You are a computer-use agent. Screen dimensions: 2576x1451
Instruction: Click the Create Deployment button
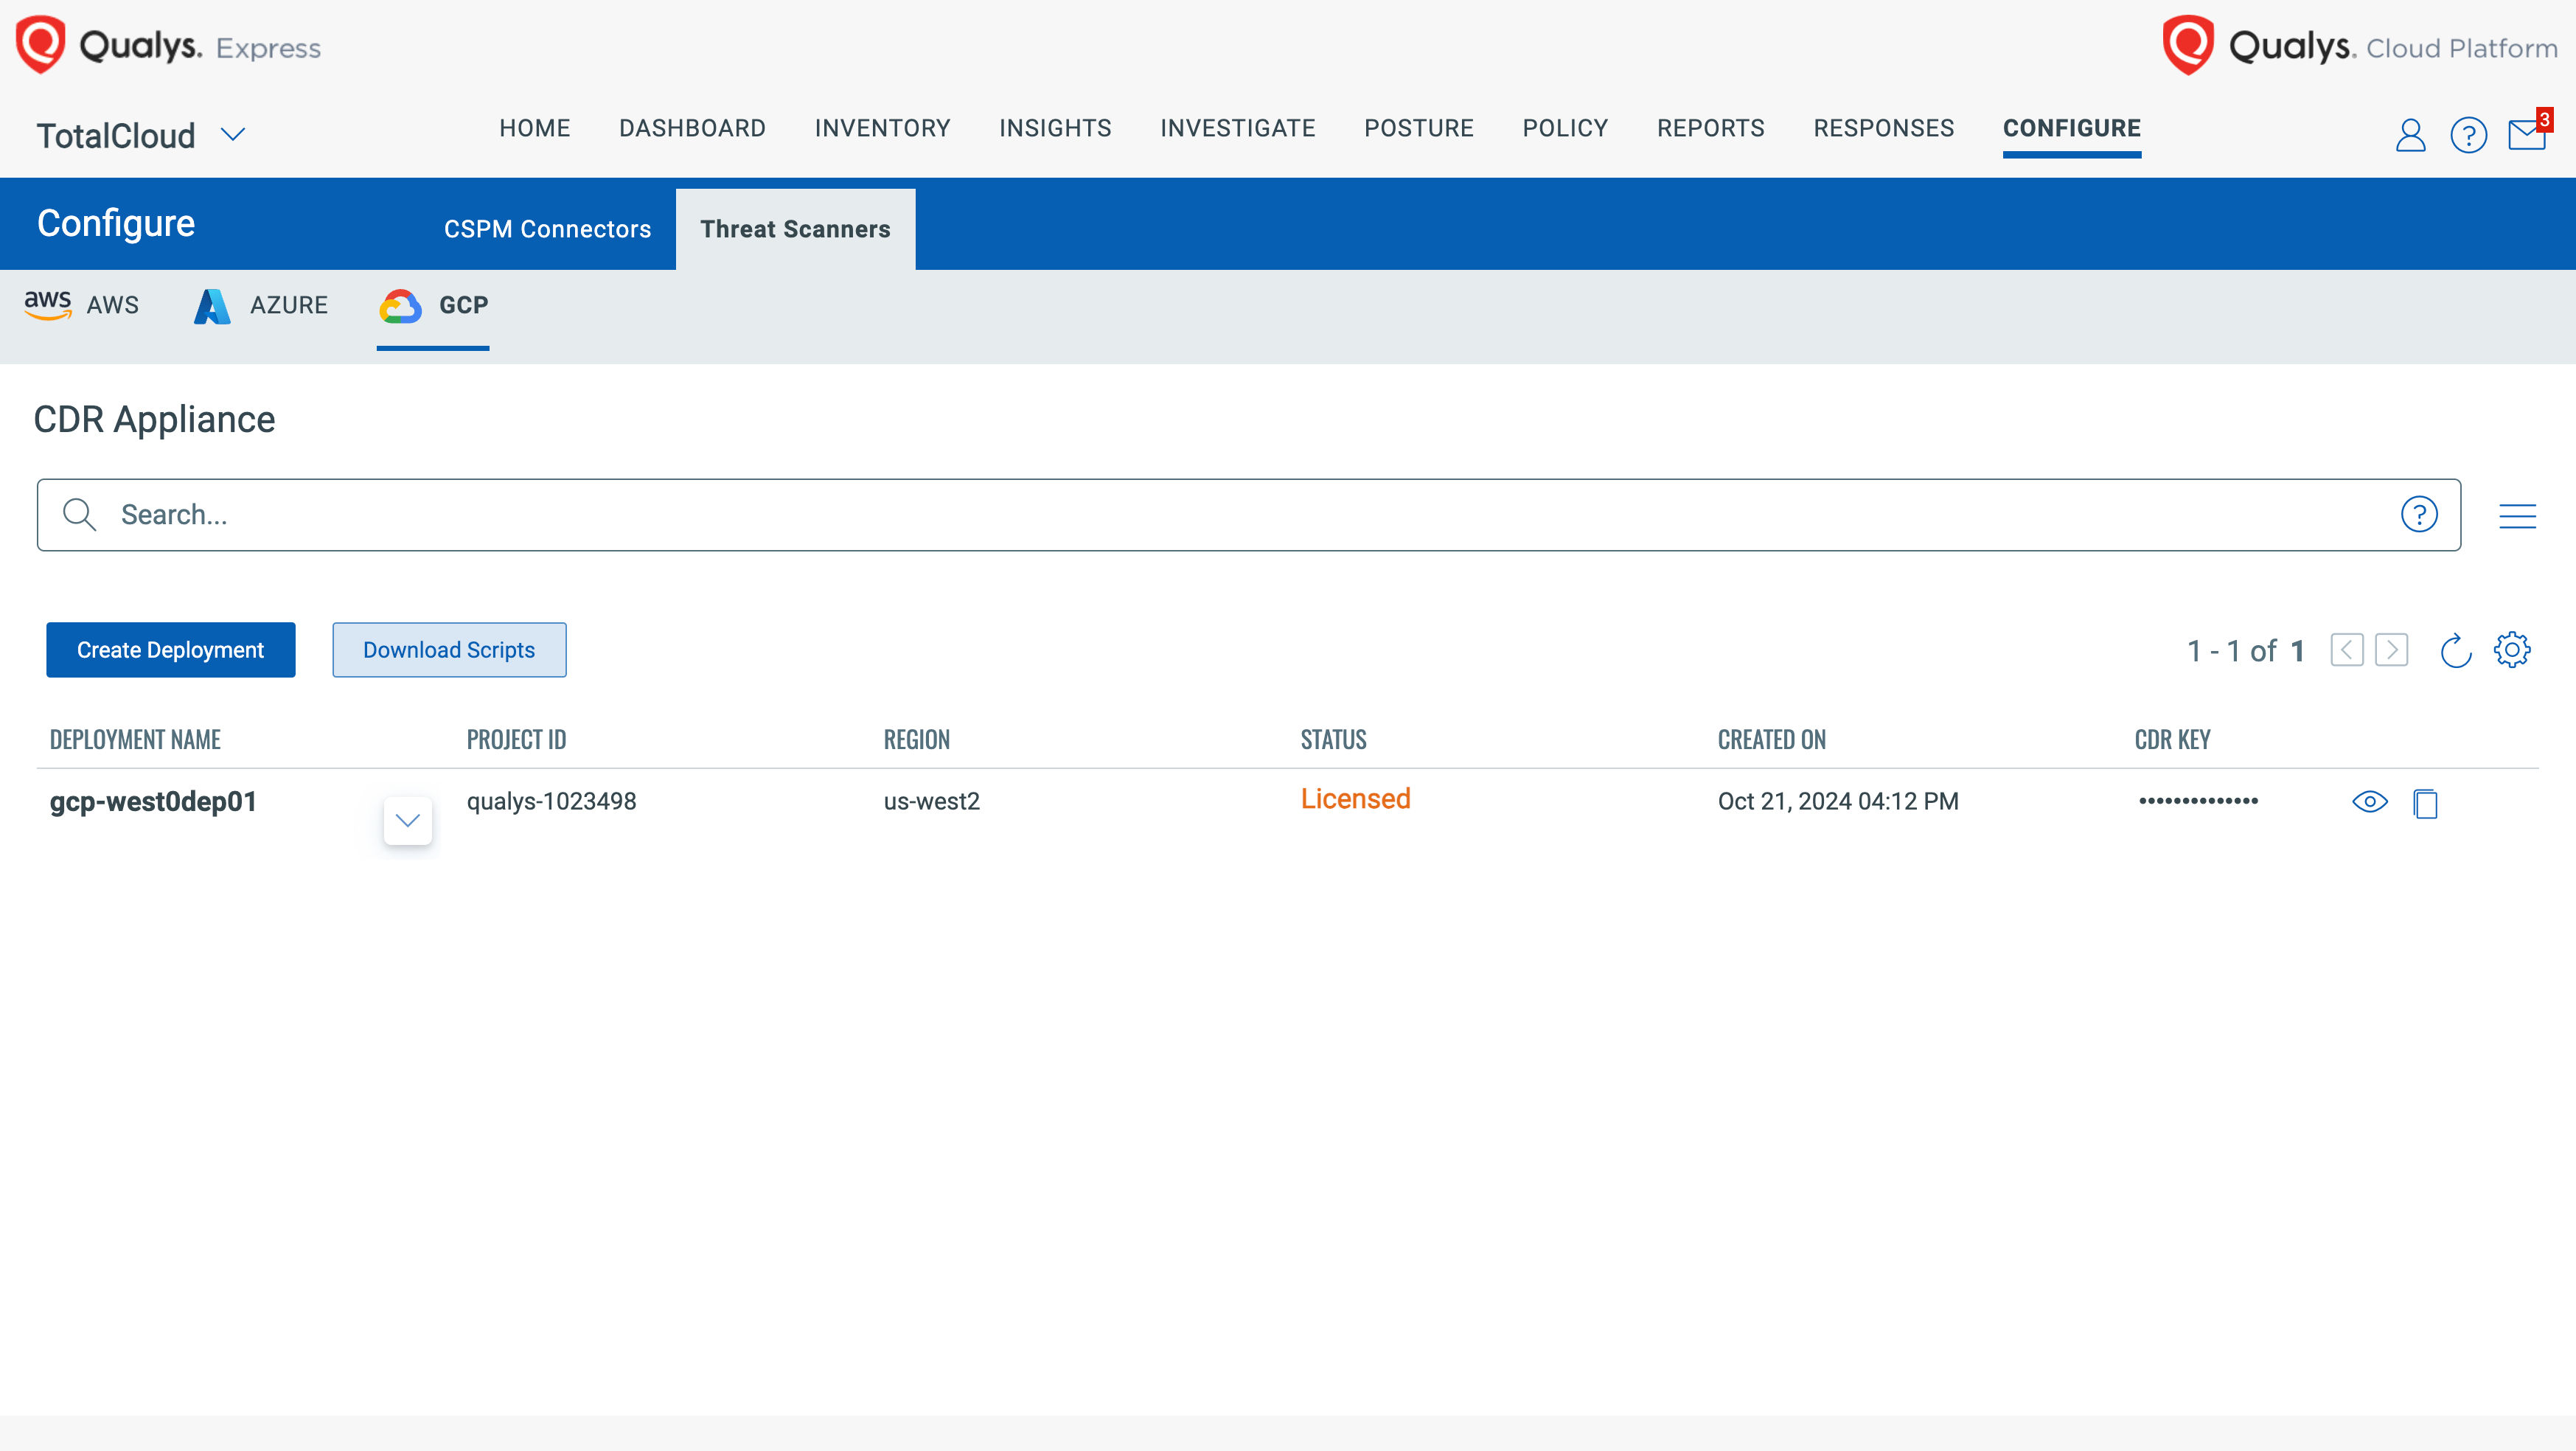(x=170, y=650)
